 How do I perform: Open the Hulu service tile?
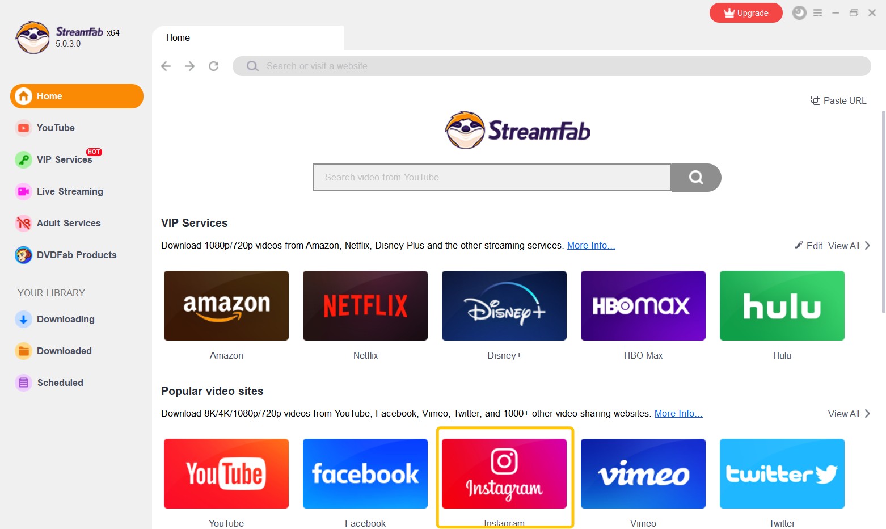click(782, 305)
